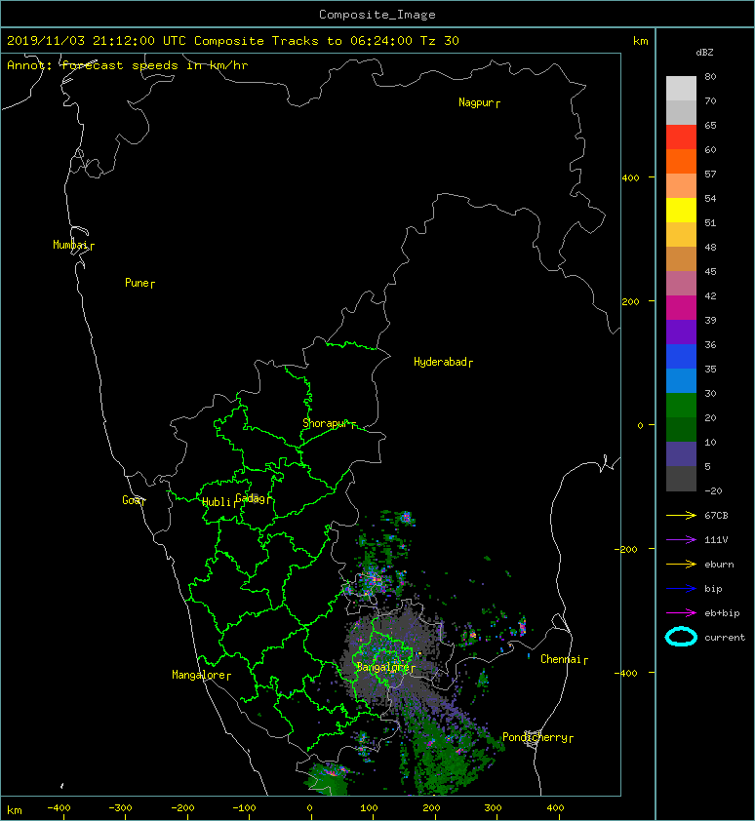The width and height of the screenshot is (755, 821).
Task: Click the '100' tick on bottom axis
Action: (x=370, y=808)
